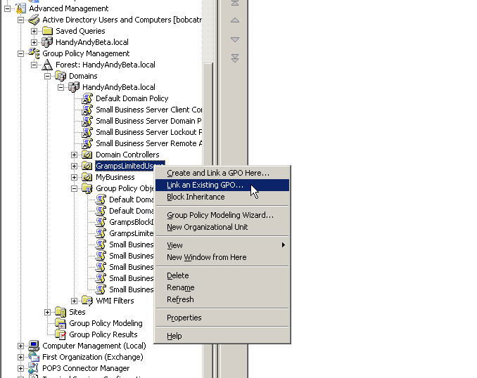This screenshot has height=378, width=477.
Task: Click the Default Domain Policy GPO icon
Action: click(87, 98)
